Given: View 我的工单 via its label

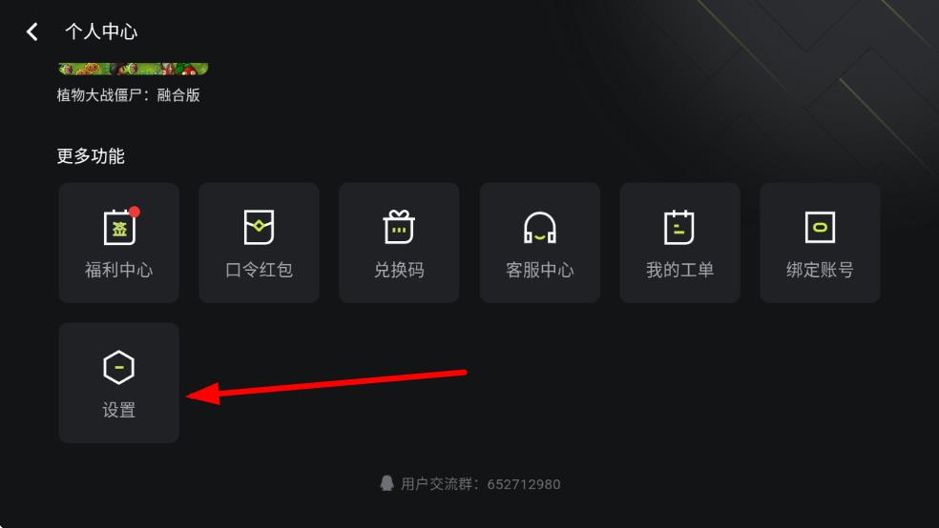Looking at the screenshot, I should click(679, 270).
